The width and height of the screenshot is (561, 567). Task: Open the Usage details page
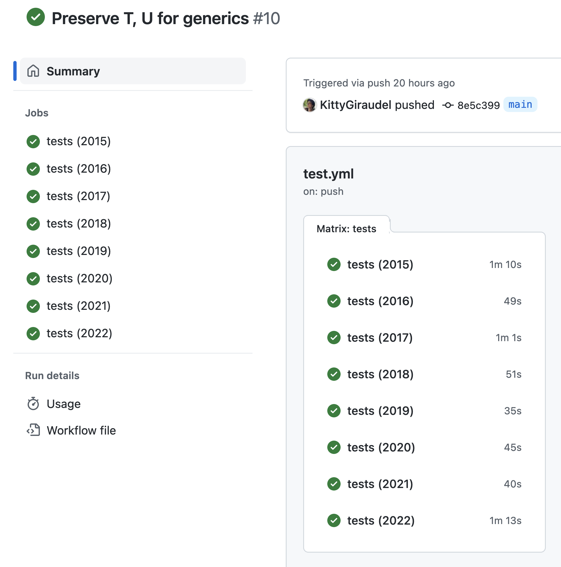tap(63, 403)
